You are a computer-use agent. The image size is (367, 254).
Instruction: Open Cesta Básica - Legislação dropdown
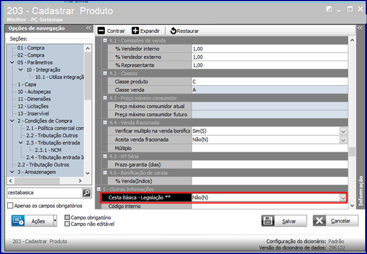coord(343,198)
